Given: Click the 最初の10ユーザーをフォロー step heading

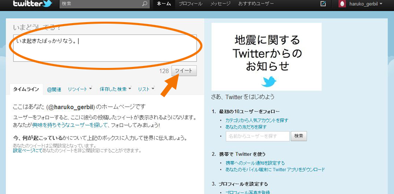Looking at the screenshot, I should [x=249, y=112].
